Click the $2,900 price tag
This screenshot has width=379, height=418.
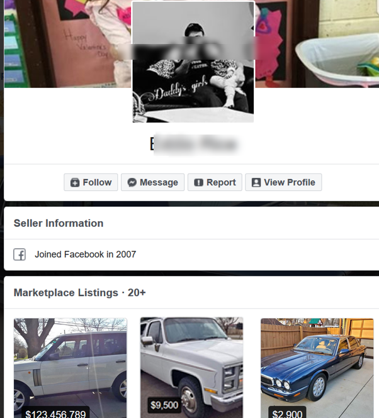click(287, 413)
